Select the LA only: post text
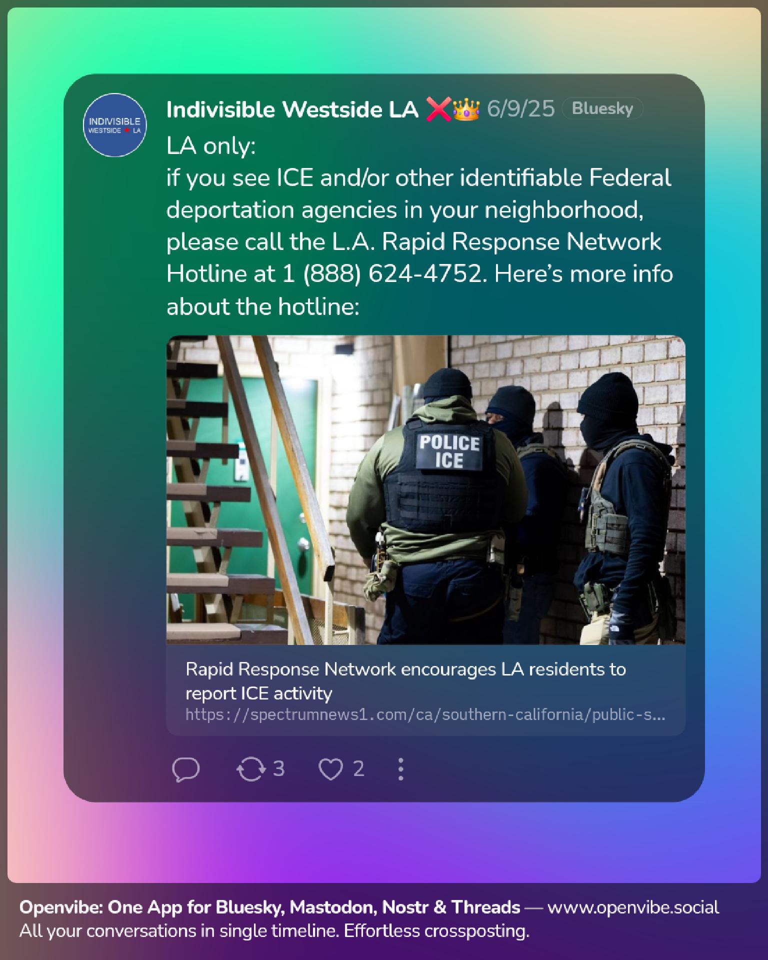The height and width of the screenshot is (960, 768). (210, 146)
